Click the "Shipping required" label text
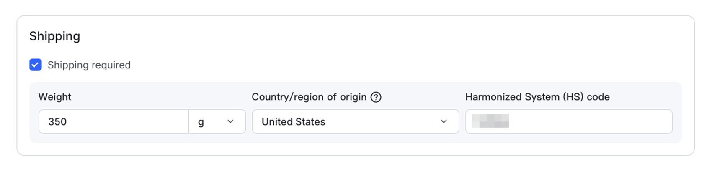 89,65
